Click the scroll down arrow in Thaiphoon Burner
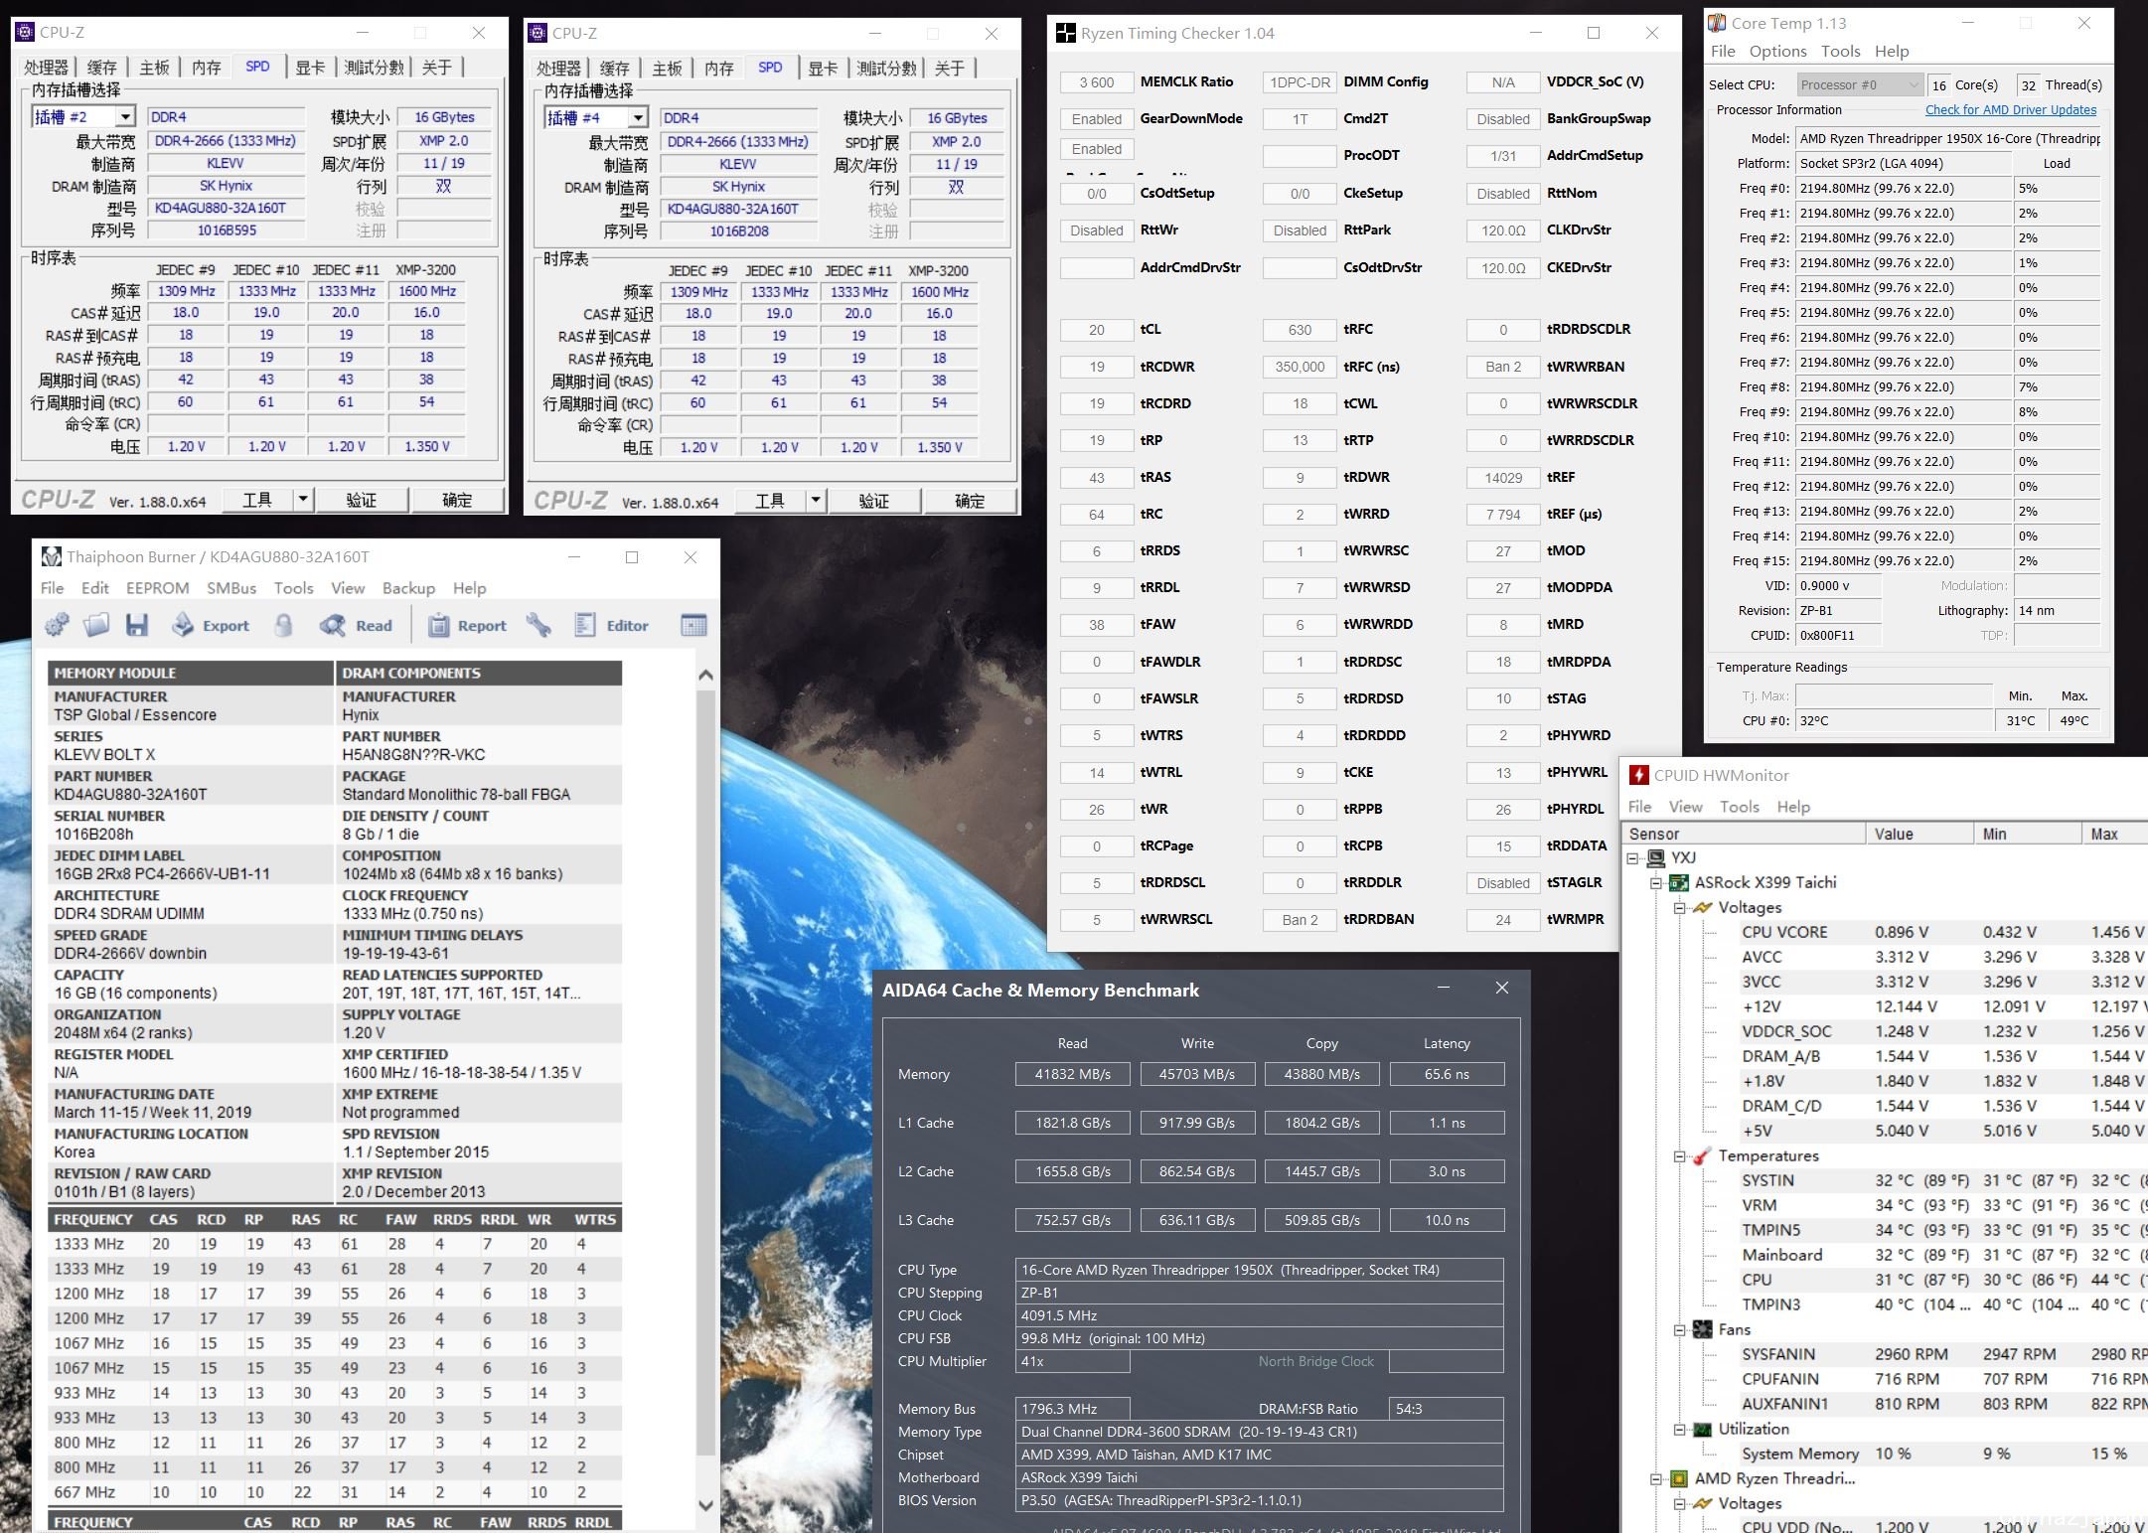The image size is (2148, 1533). coord(705,1504)
